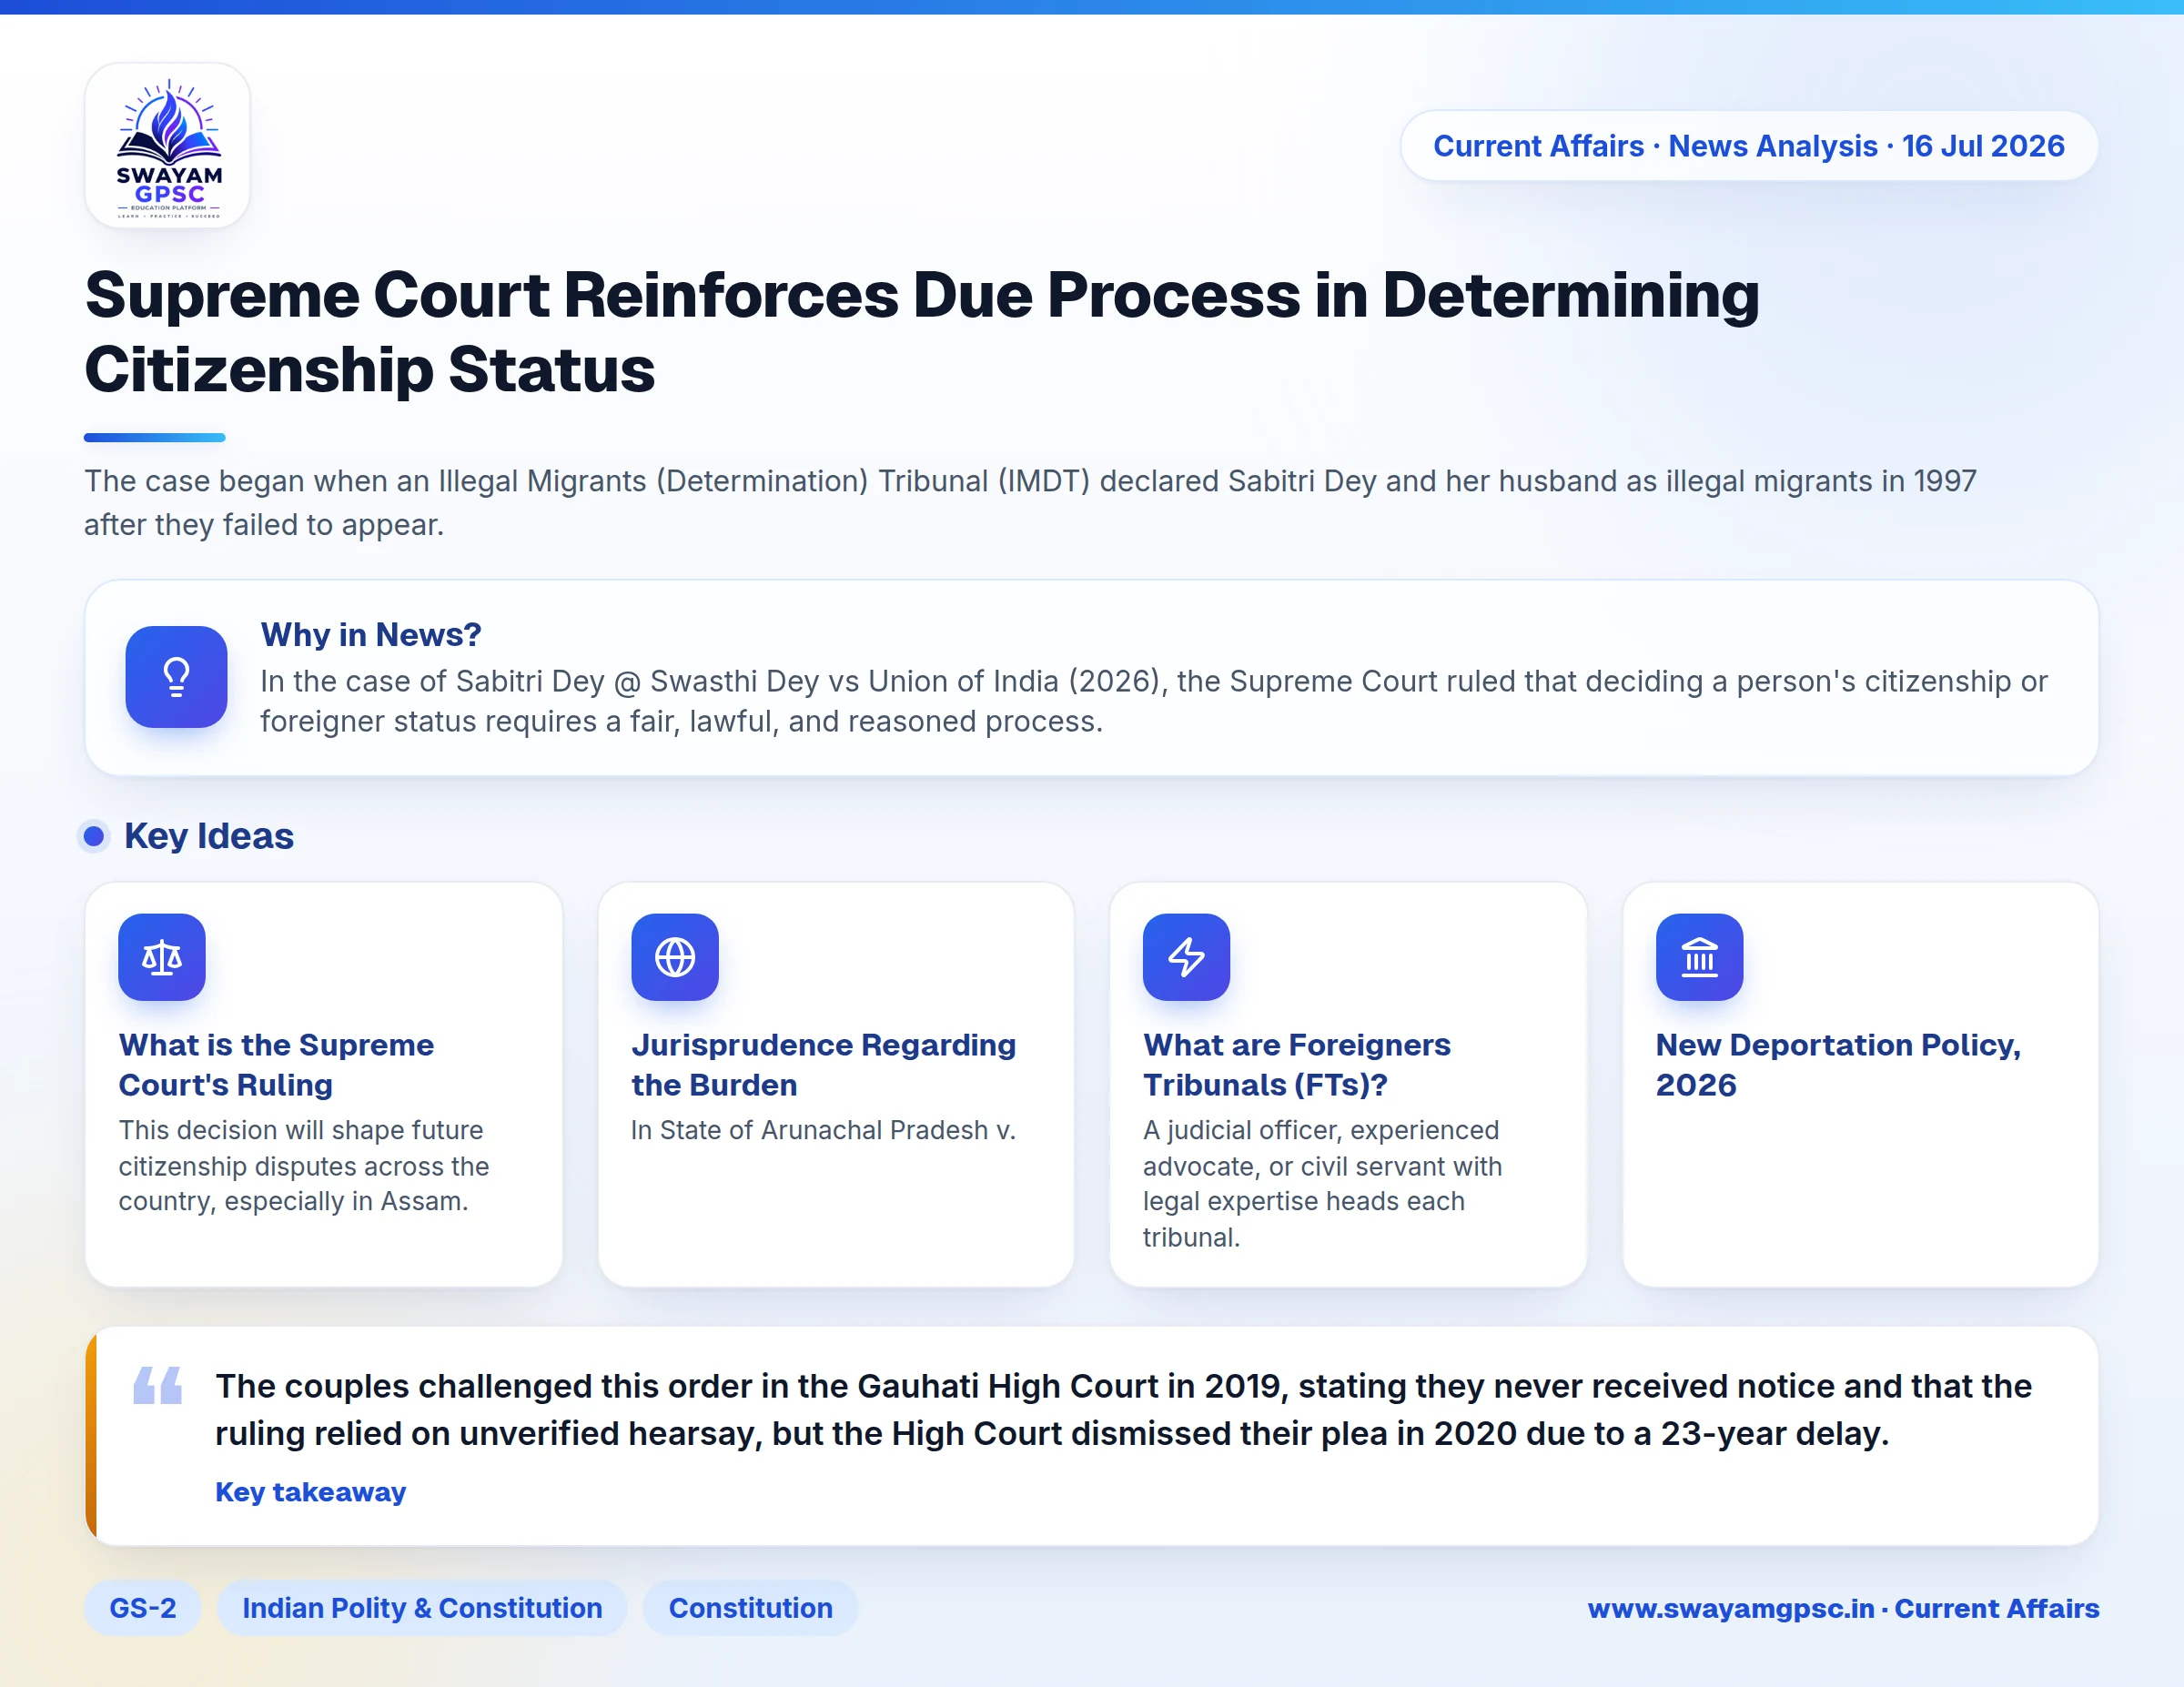Screen dimensions: 2184x1687
Task: Open the Jurisprudence Regarding the Burden heading
Action: (824, 1065)
